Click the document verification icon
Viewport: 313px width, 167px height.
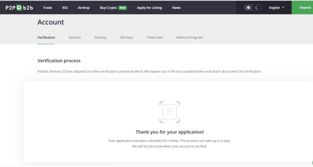pos(169,112)
